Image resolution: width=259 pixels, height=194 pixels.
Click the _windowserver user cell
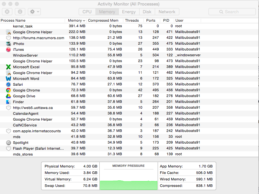click(188, 55)
